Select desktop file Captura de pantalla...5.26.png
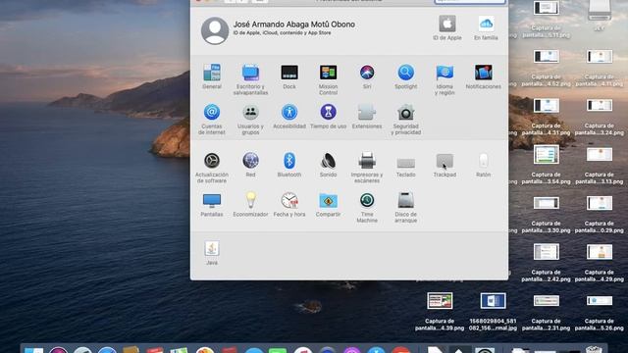The image size is (628, 353). (600, 301)
